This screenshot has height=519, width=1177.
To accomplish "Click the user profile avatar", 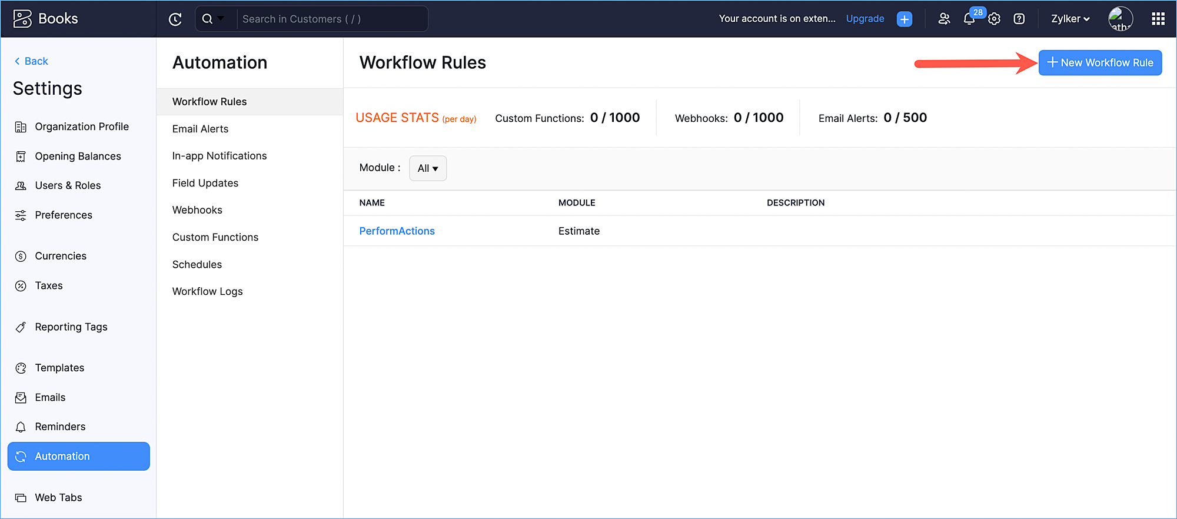I will point(1120,19).
